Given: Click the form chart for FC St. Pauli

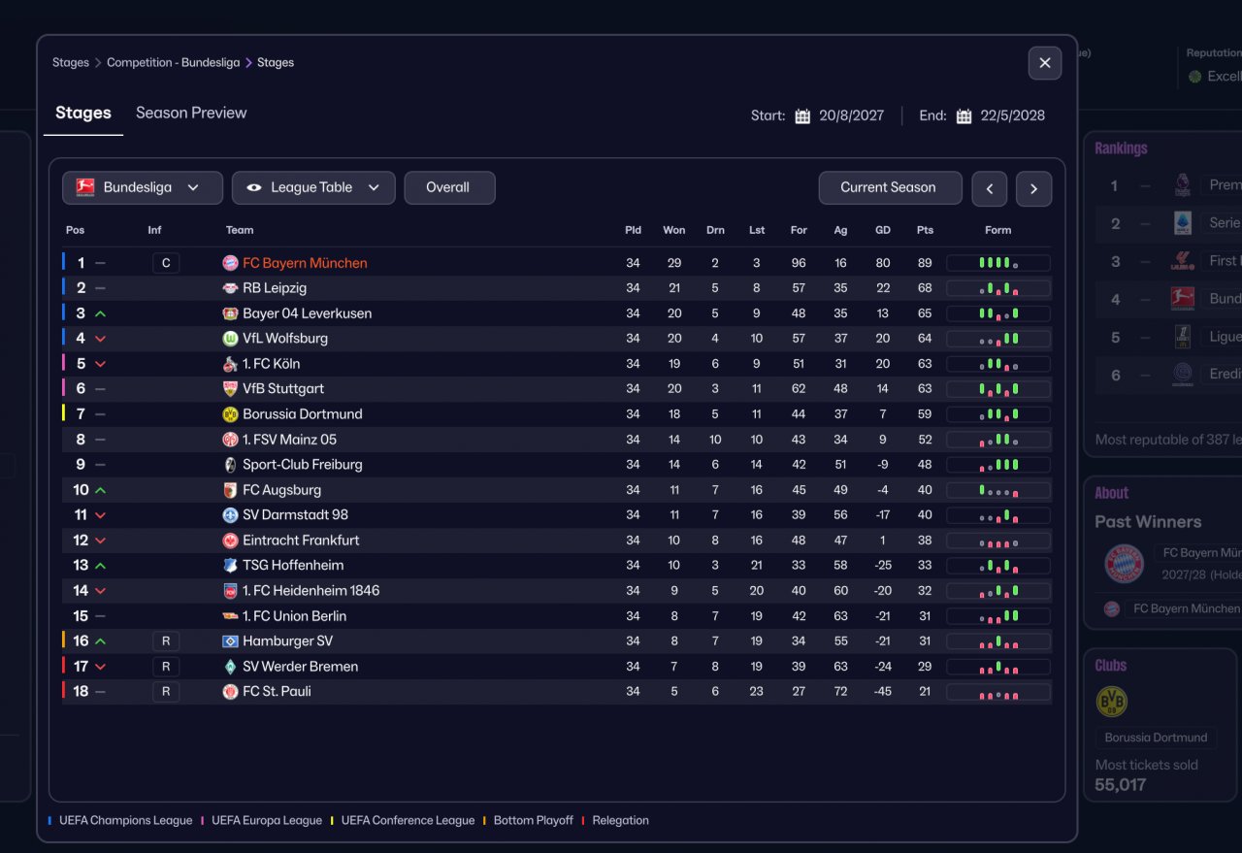Looking at the screenshot, I should click(x=998, y=692).
